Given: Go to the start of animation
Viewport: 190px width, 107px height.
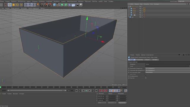Looking at the screenshot, I should 77,91.
